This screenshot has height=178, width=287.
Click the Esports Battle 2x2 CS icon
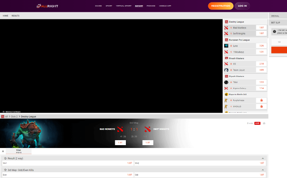[x=226, y=94]
